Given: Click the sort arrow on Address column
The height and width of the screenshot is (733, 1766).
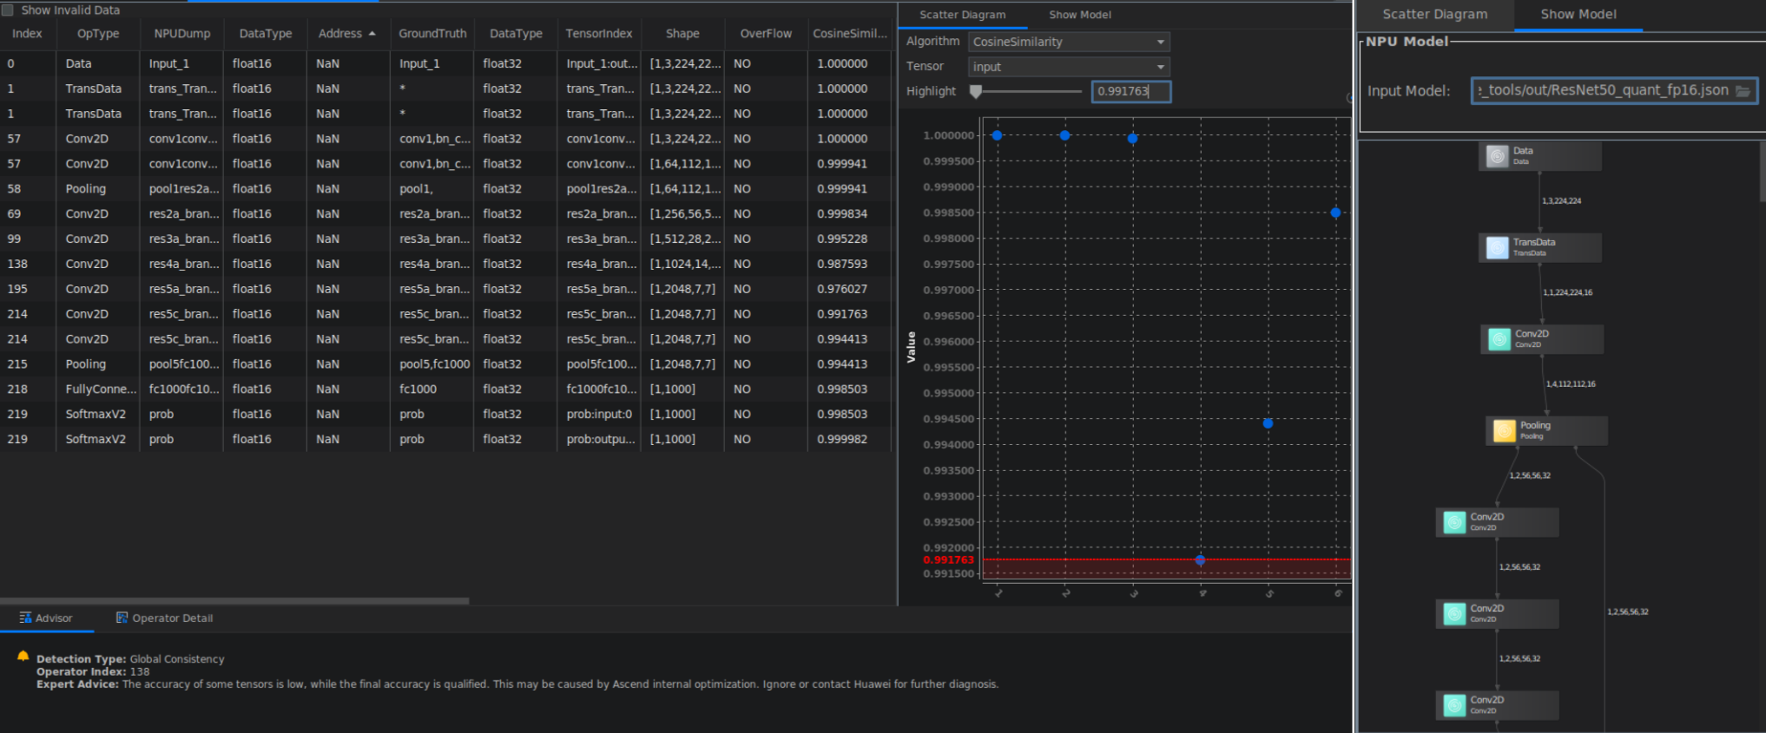Looking at the screenshot, I should (372, 34).
